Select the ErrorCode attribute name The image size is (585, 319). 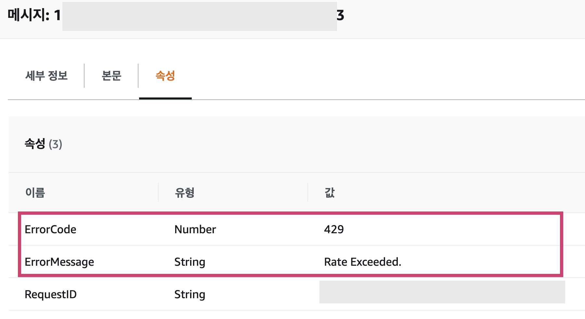pos(50,229)
